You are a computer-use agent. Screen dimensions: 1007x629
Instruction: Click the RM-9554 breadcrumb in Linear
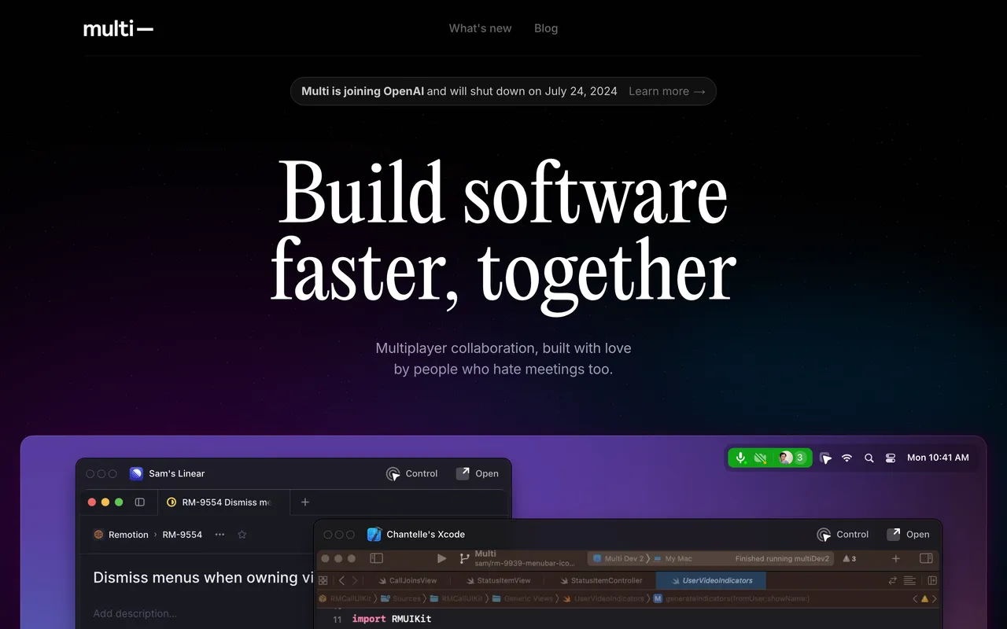tap(183, 535)
